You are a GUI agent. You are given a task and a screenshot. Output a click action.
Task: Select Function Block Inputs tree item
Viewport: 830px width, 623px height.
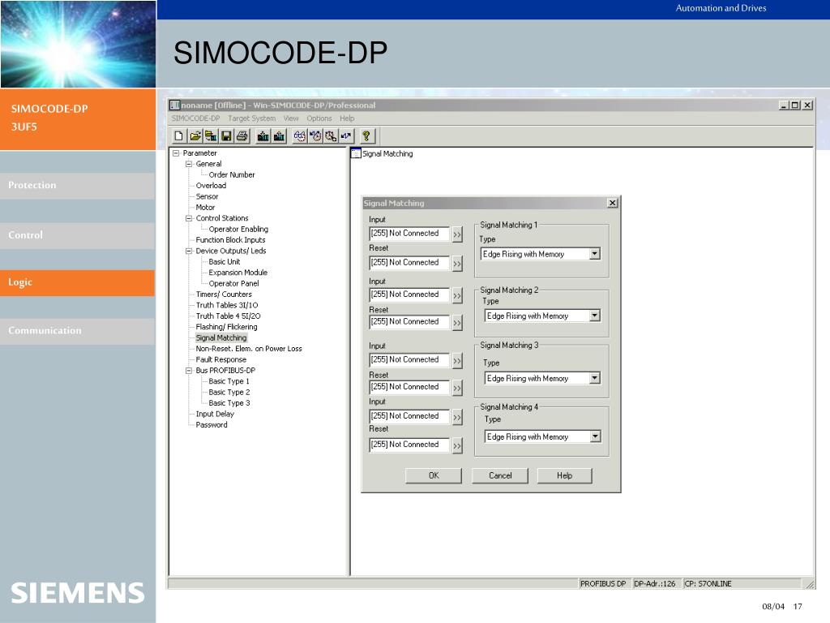click(230, 240)
